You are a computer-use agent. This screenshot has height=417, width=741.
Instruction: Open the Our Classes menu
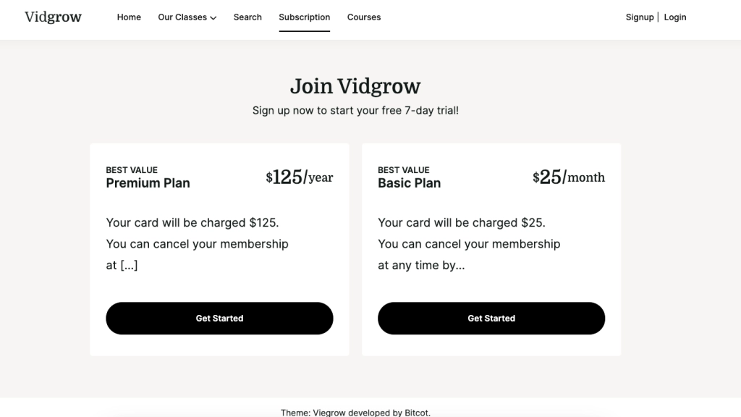point(182,17)
